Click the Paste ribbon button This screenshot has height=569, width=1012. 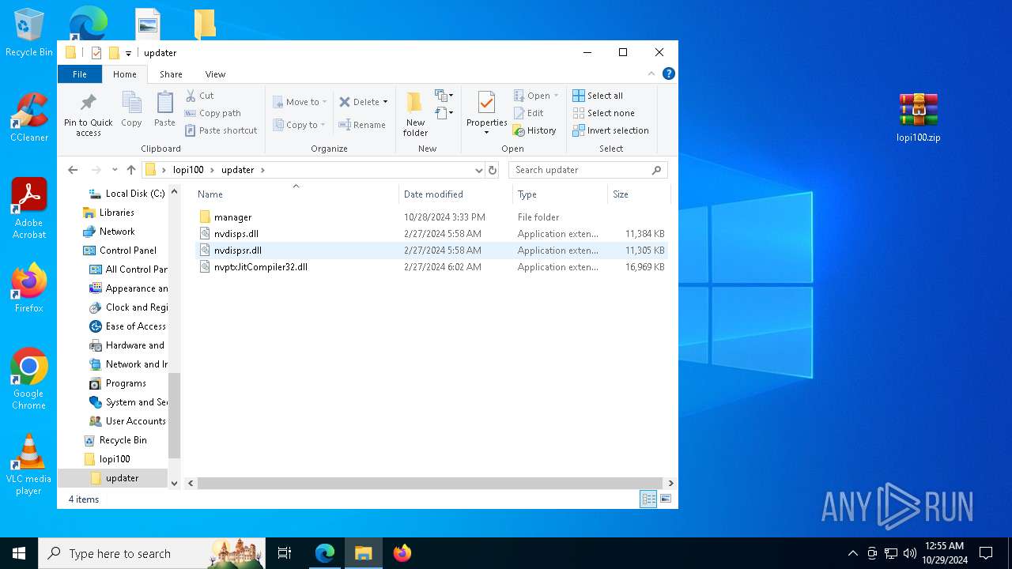point(164,109)
